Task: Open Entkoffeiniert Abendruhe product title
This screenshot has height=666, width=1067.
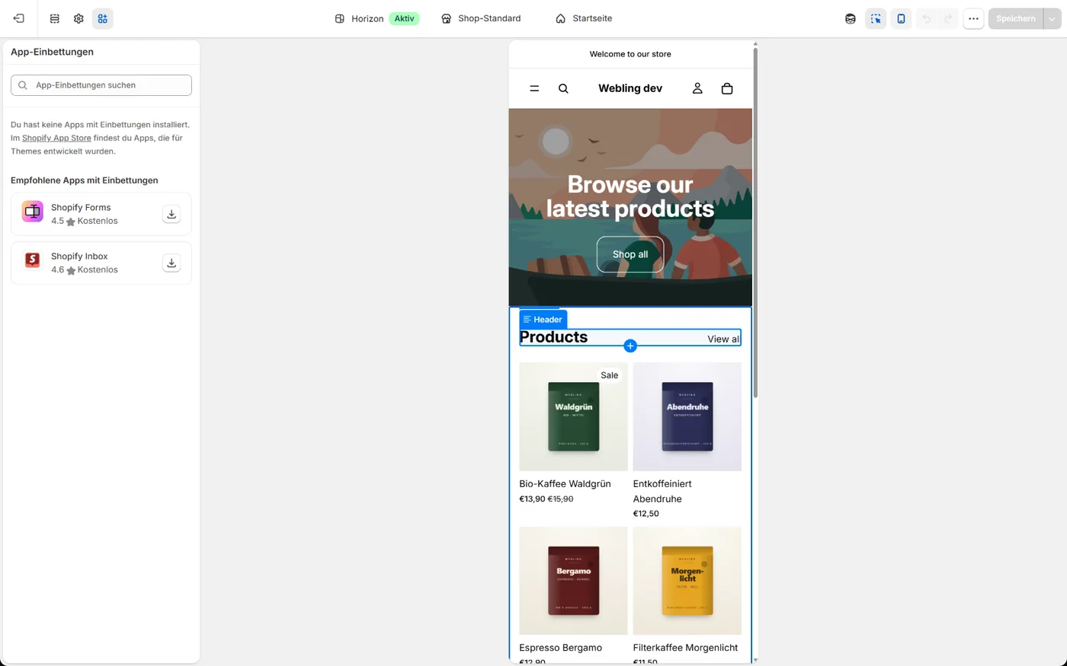Action: point(662,491)
